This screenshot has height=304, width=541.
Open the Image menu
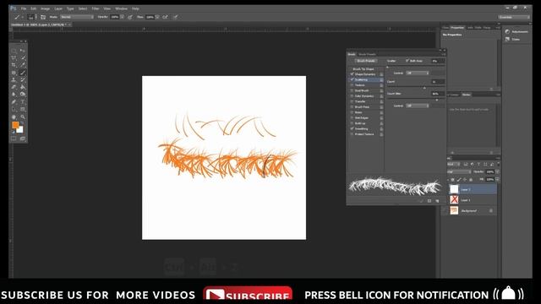coord(45,8)
